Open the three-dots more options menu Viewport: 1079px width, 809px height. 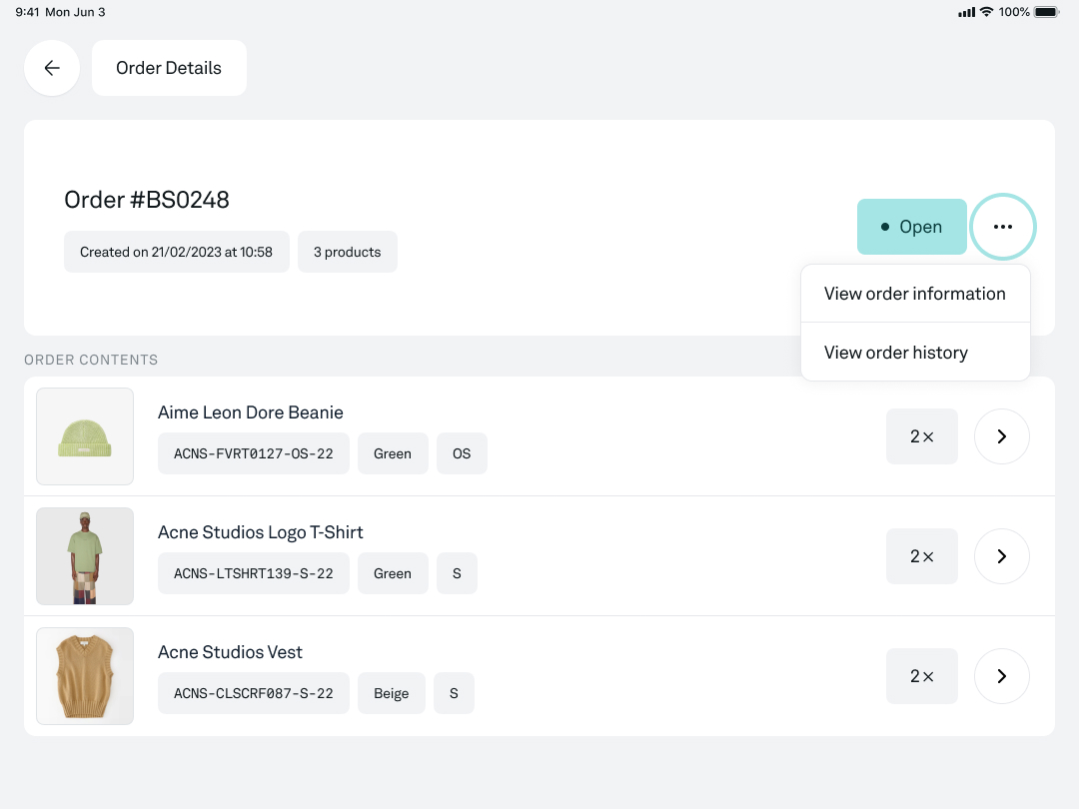point(1003,227)
